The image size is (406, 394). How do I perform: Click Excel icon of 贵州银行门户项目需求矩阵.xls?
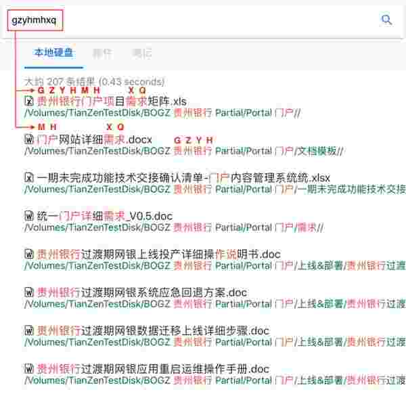click(29, 102)
